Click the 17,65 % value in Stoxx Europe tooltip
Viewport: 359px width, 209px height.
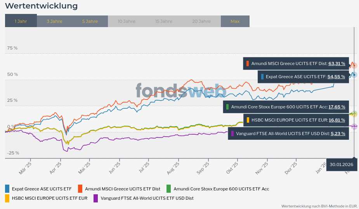point(337,107)
